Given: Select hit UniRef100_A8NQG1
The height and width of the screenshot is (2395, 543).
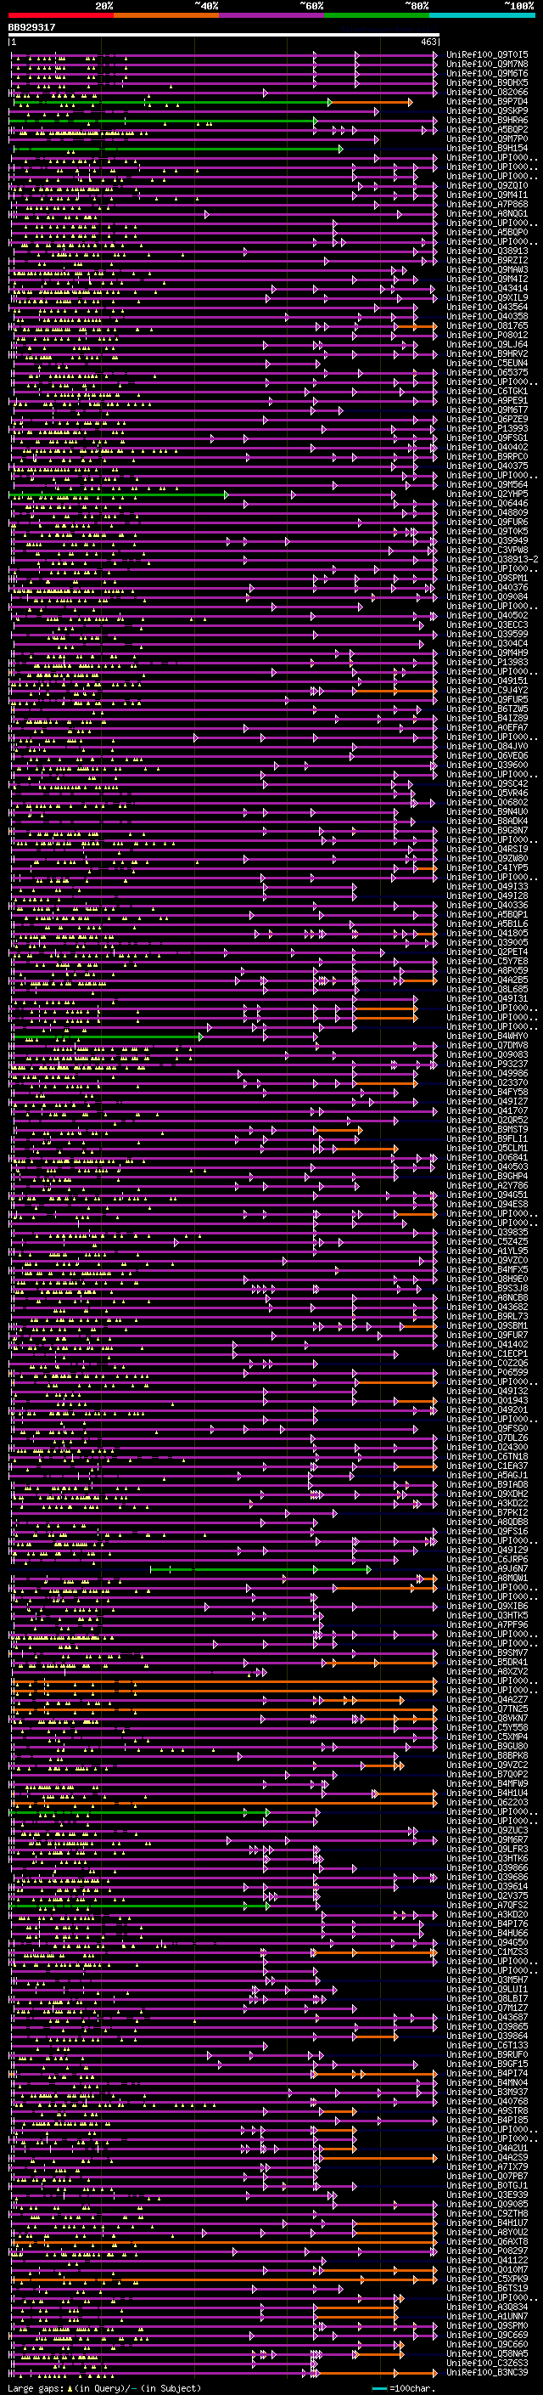Looking at the screenshot, I should pos(487,214).
